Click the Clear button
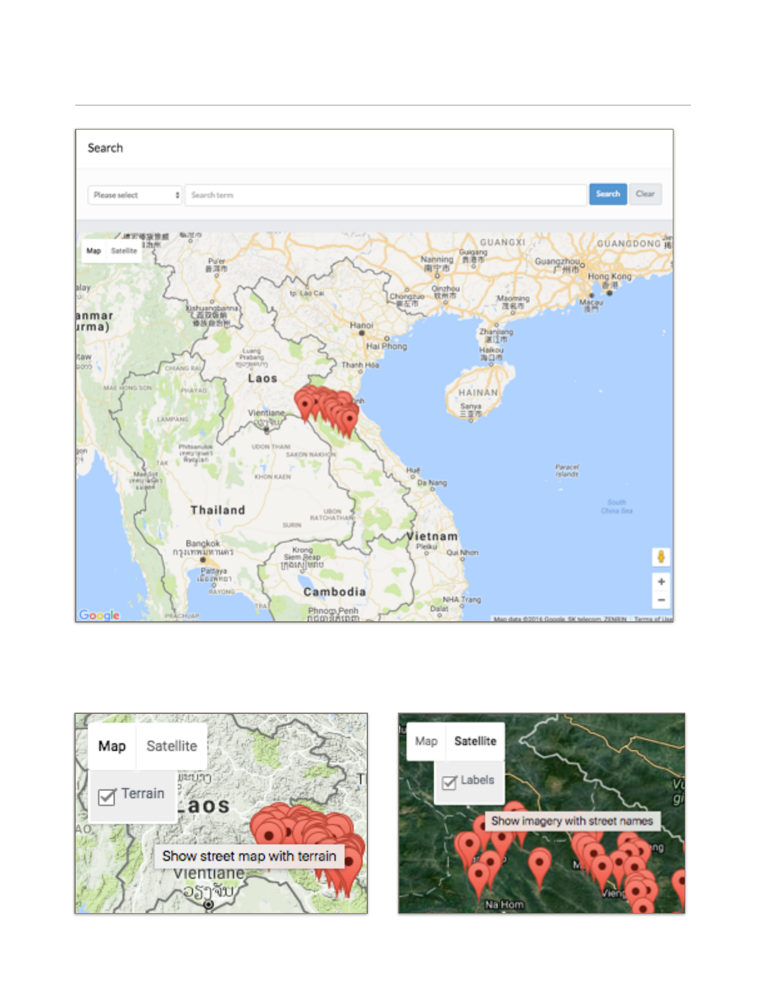 [645, 194]
